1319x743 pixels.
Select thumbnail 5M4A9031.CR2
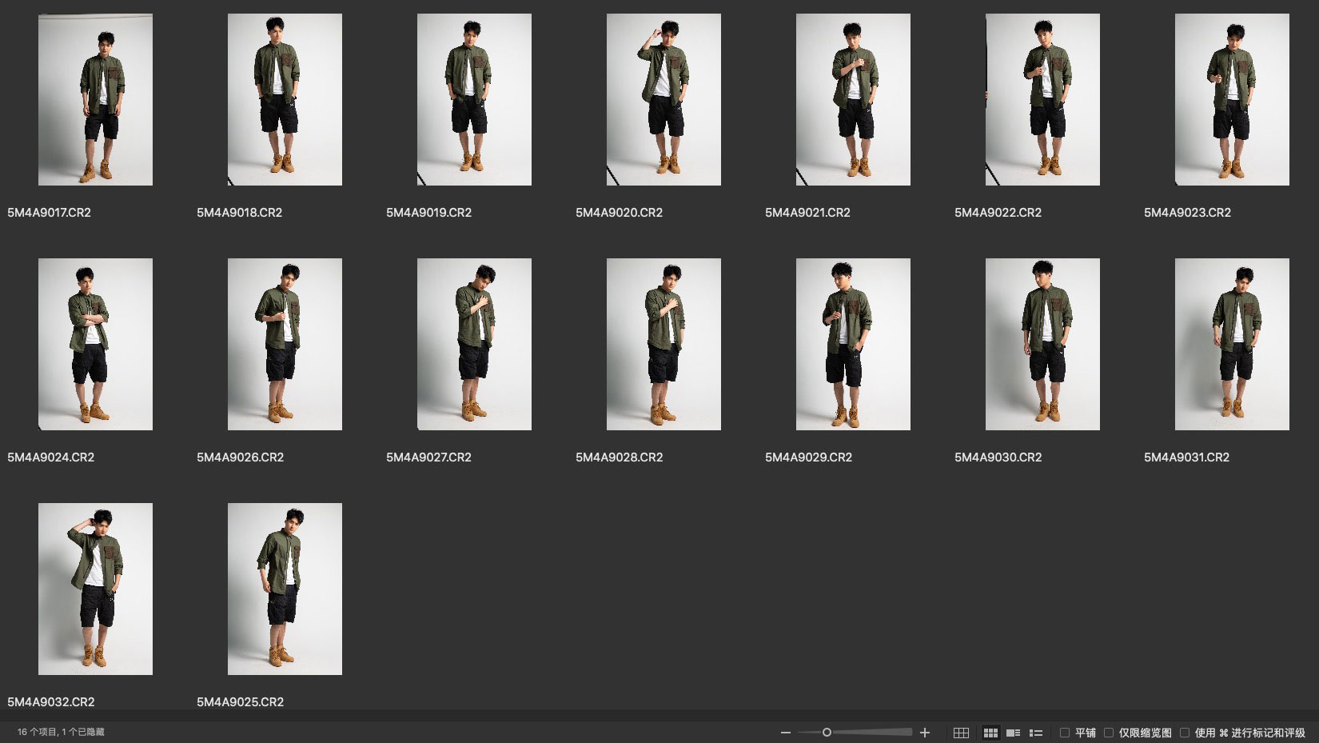click(x=1232, y=345)
